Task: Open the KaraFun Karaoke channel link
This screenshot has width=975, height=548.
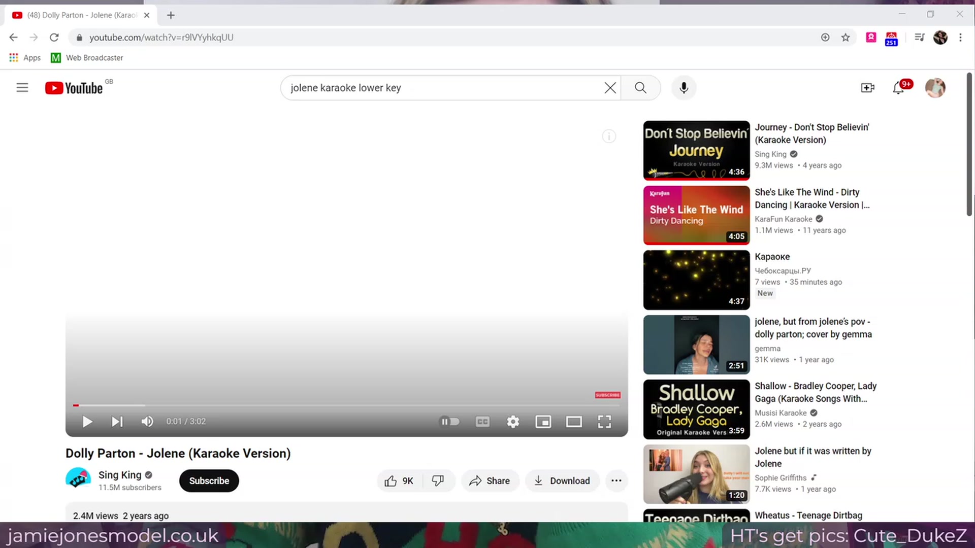Action: click(783, 219)
